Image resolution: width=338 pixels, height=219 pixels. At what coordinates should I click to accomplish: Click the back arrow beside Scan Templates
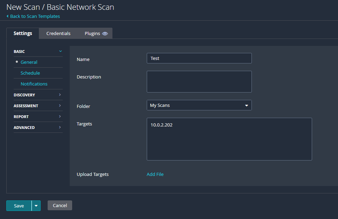point(8,16)
